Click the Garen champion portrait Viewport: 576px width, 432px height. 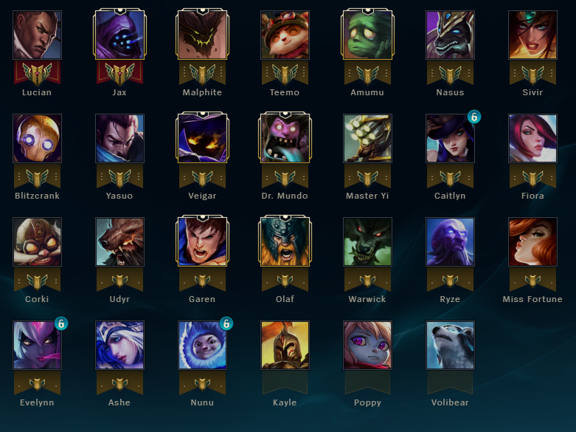(202, 241)
